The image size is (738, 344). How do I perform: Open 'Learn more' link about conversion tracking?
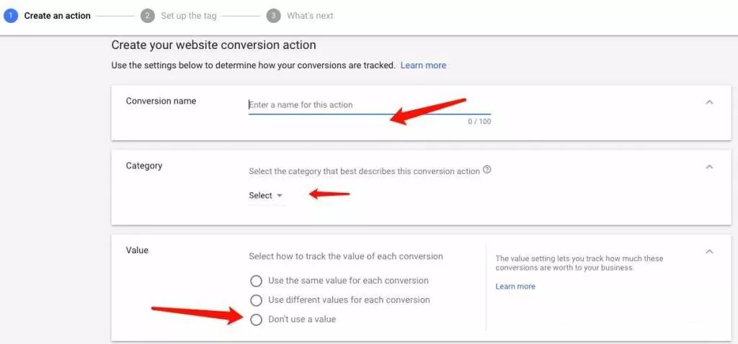tap(423, 65)
